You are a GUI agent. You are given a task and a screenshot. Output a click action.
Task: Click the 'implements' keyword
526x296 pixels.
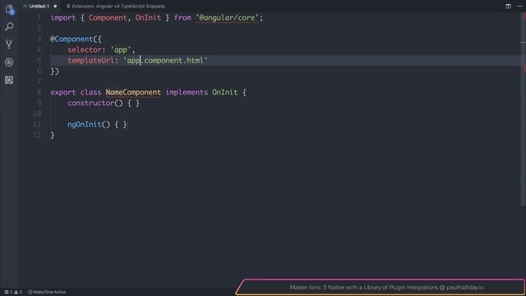[187, 92]
